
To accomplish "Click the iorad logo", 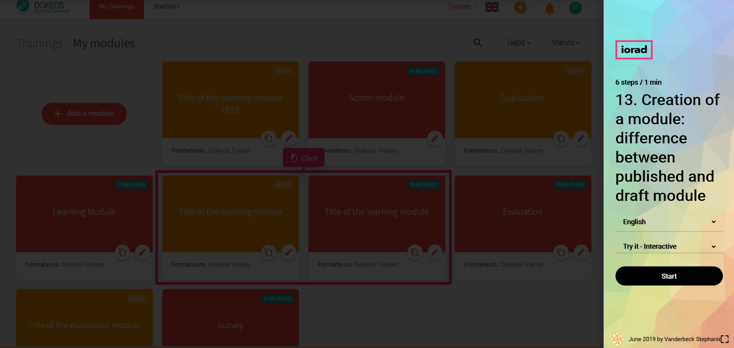I will pos(634,50).
